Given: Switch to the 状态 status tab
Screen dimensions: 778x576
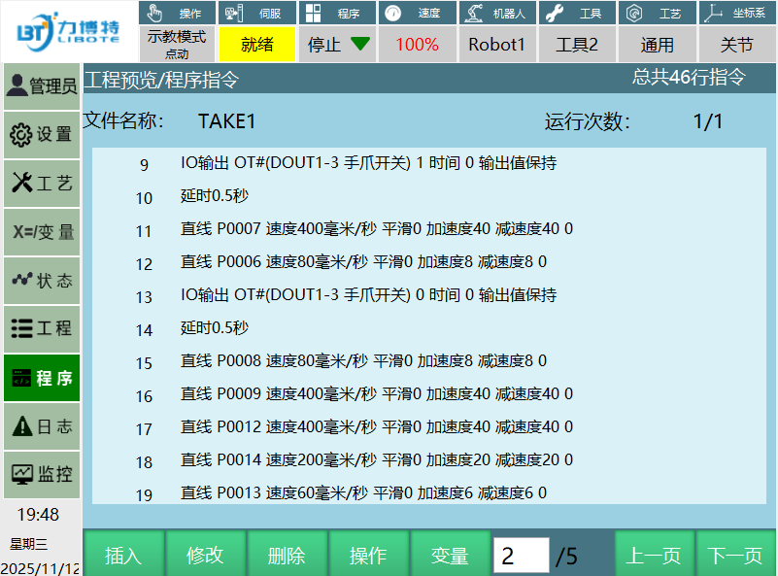Looking at the screenshot, I should click(41, 281).
